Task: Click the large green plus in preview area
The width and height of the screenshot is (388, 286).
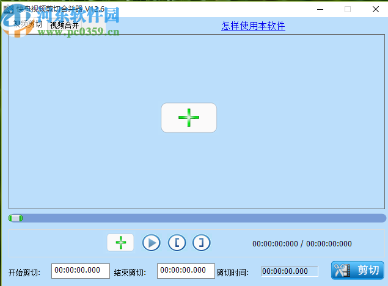Action: pos(188,118)
